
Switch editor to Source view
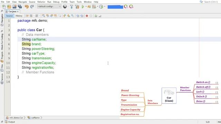[x=9, y=16]
